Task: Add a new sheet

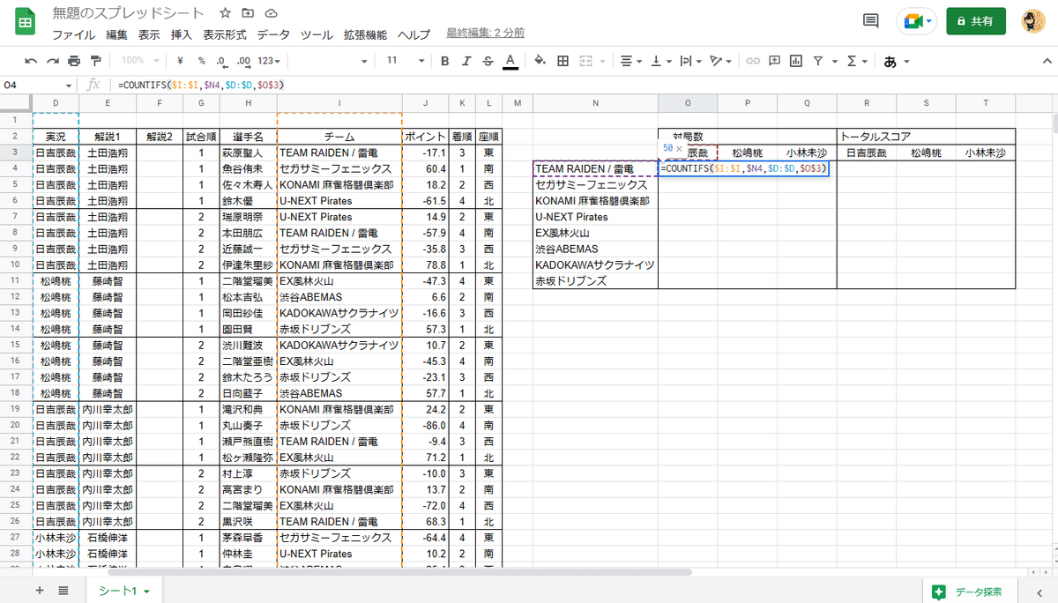Action: click(40, 591)
